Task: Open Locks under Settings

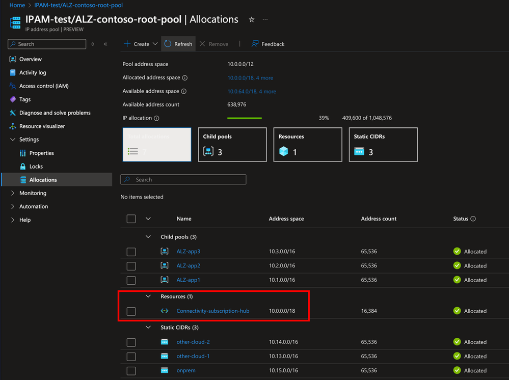Action: coord(36,167)
